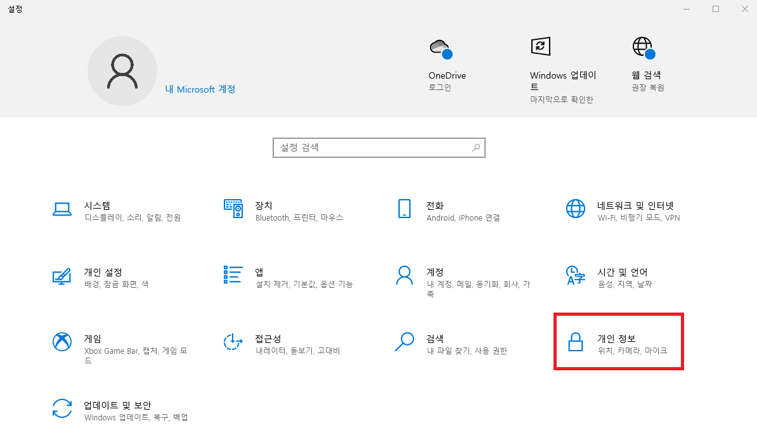
Task: Focus the 설정 검색 input field
Action: click(x=379, y=148)
